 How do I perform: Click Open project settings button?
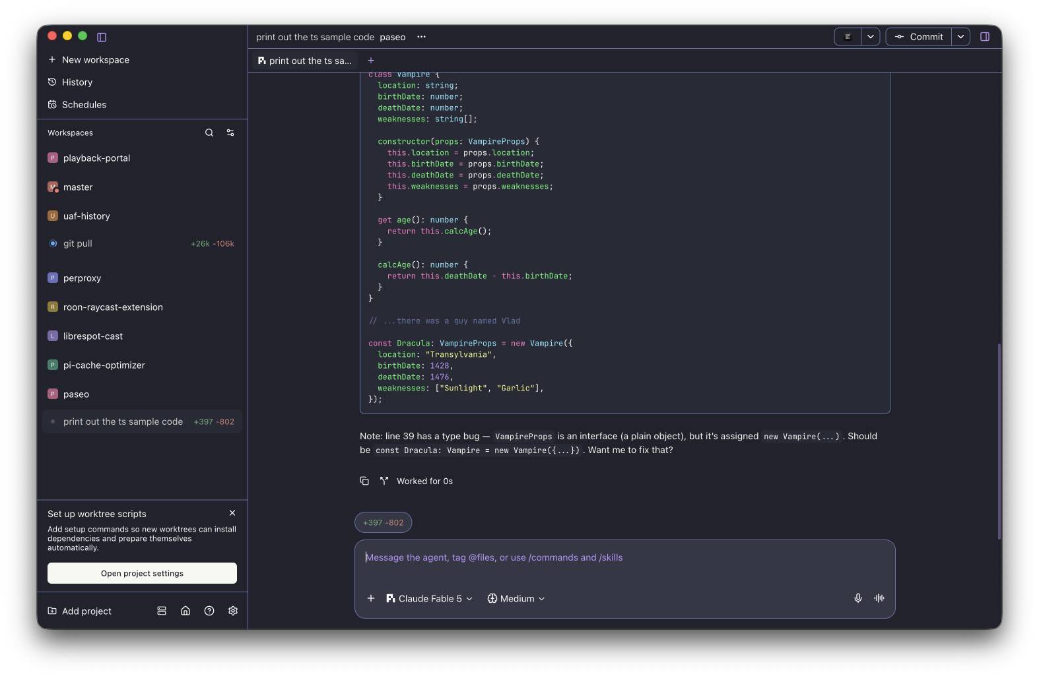click(142, 573)
